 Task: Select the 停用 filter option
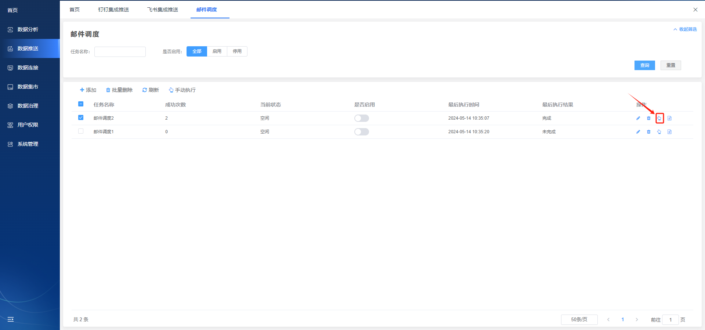[237, 51]
